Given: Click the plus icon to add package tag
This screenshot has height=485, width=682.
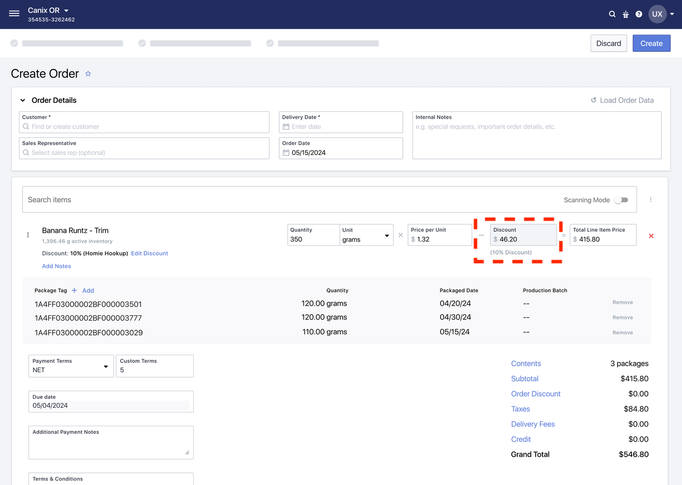Looking at the screenshot, I should pyautogui.click(x=75, y=290).
